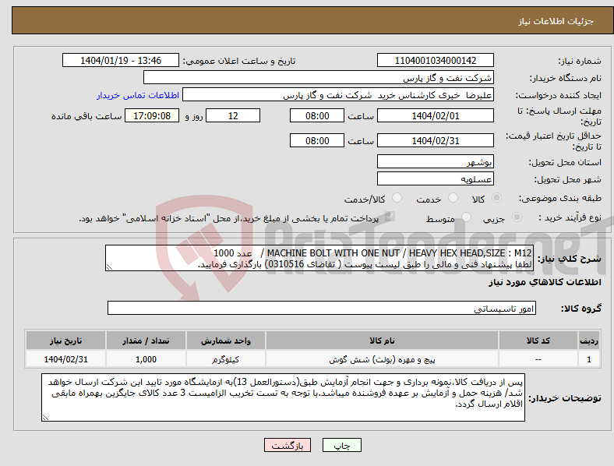614x466 pixels.
Task: Click the نام کالا column header
Action: click(x=382, y=341)
